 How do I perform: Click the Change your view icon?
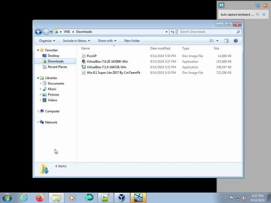(212, 41)
